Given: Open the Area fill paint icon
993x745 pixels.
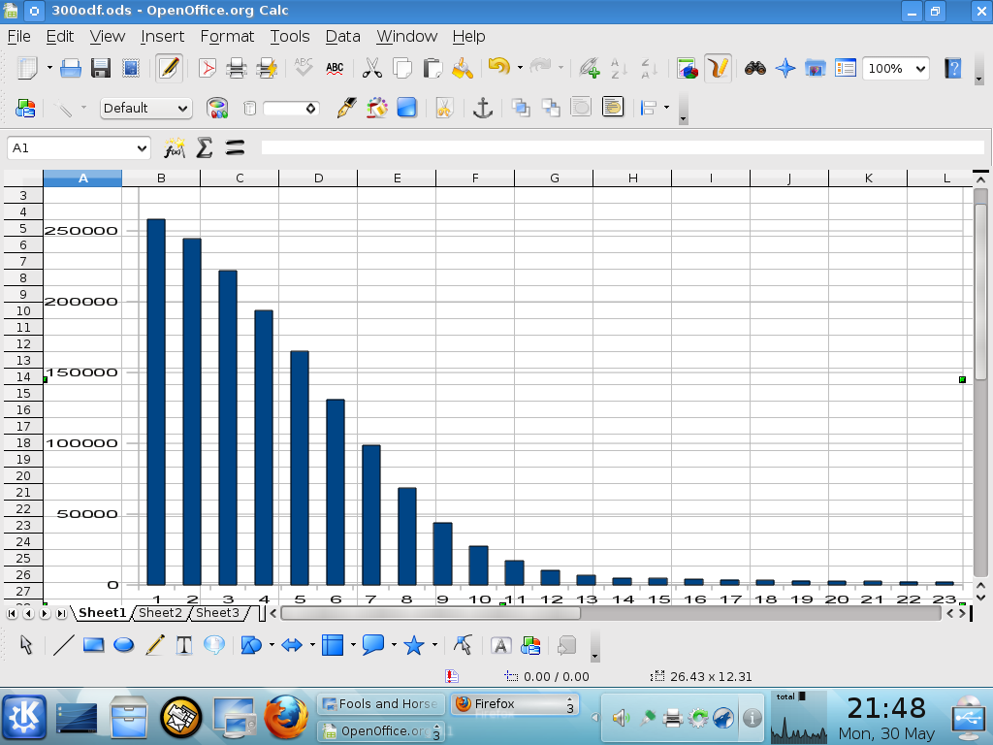Looking at the screenshot, I should point(377,109).
